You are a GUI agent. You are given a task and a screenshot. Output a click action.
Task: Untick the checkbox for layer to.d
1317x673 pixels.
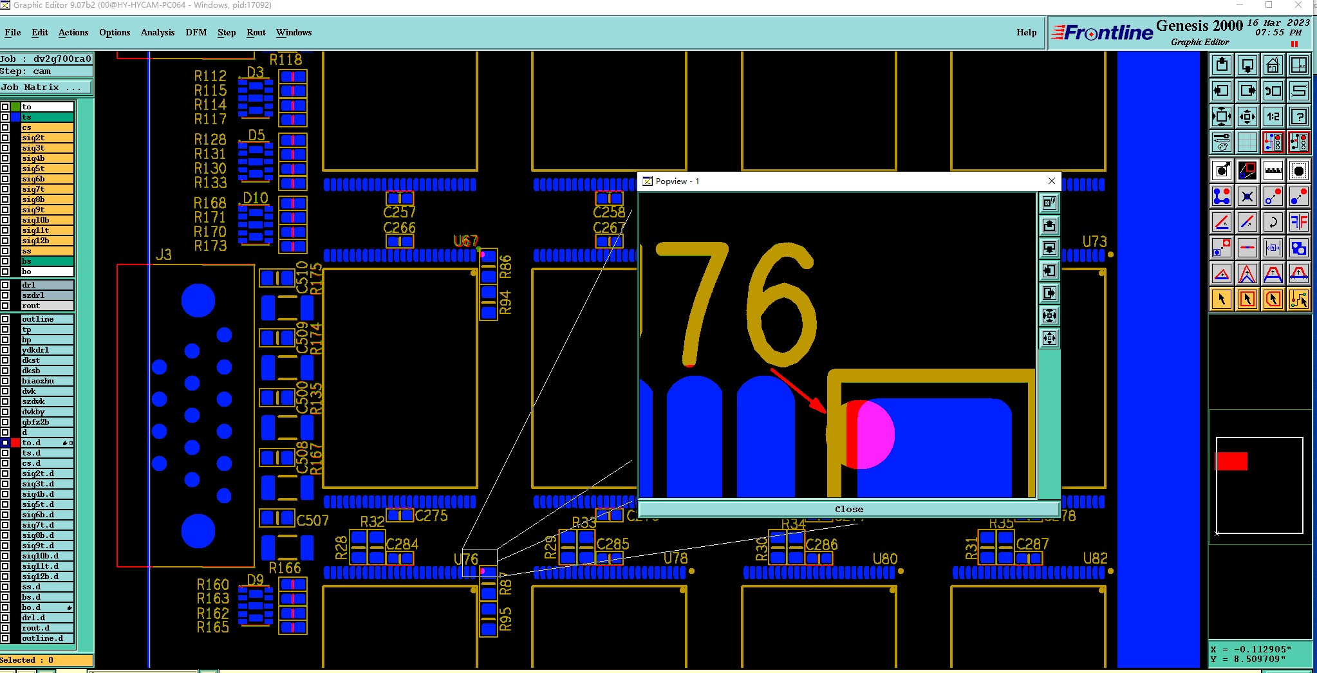point(5,443)
